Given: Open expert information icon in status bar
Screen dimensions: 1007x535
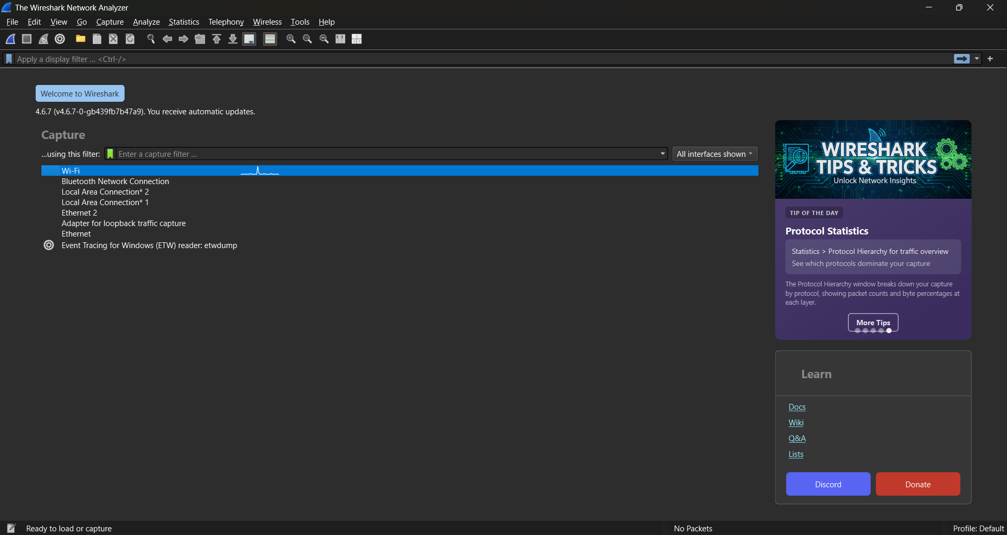Looking at the screenshot, I should click(11, 528).
